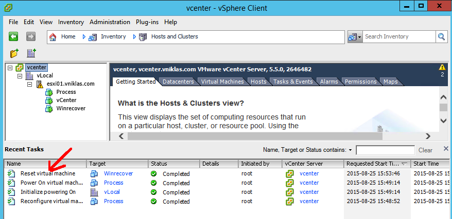Click the Inventory icon in the breadcrumb bar
This screenshot has height=219, width=452.
click(x=93, y=37)
